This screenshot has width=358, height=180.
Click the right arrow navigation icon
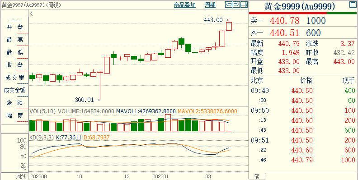[236, 5]
